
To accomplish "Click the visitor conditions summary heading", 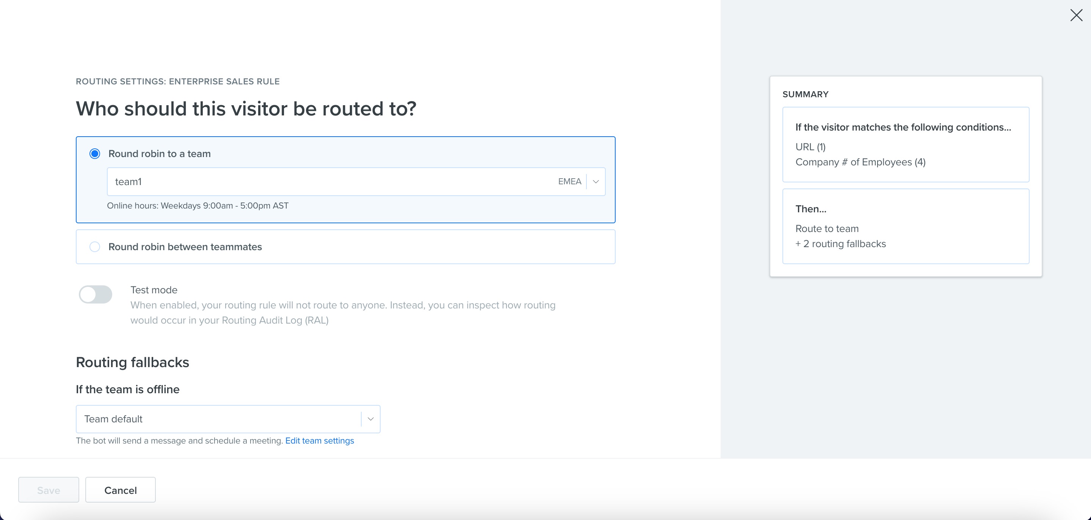I will (903, 127).
